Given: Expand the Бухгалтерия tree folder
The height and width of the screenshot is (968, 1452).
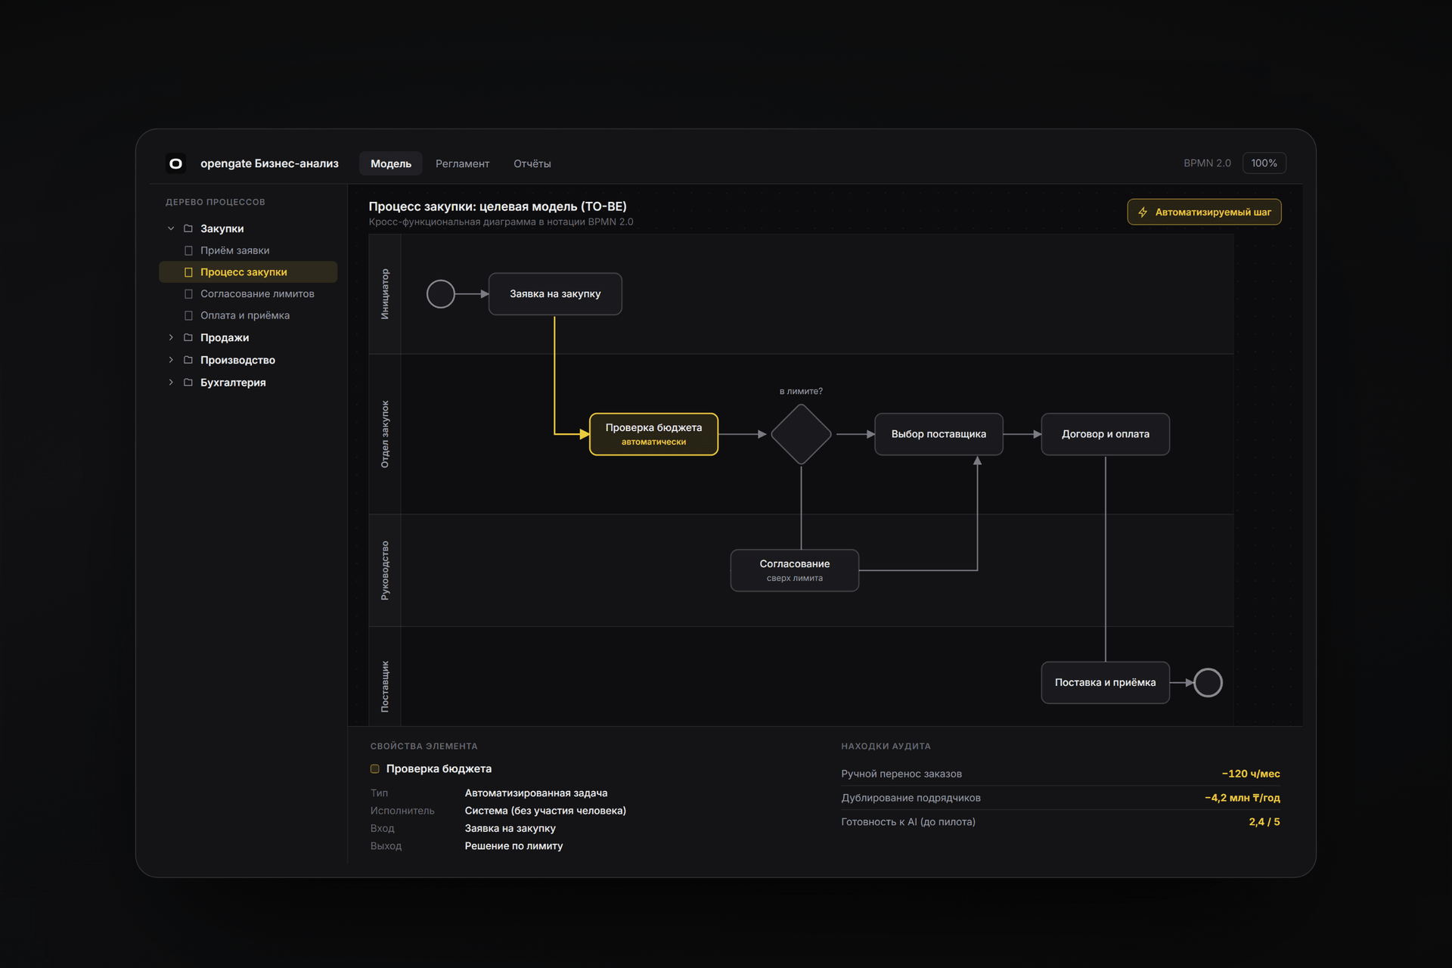Looking at the screenshot, I should point(171,382).
